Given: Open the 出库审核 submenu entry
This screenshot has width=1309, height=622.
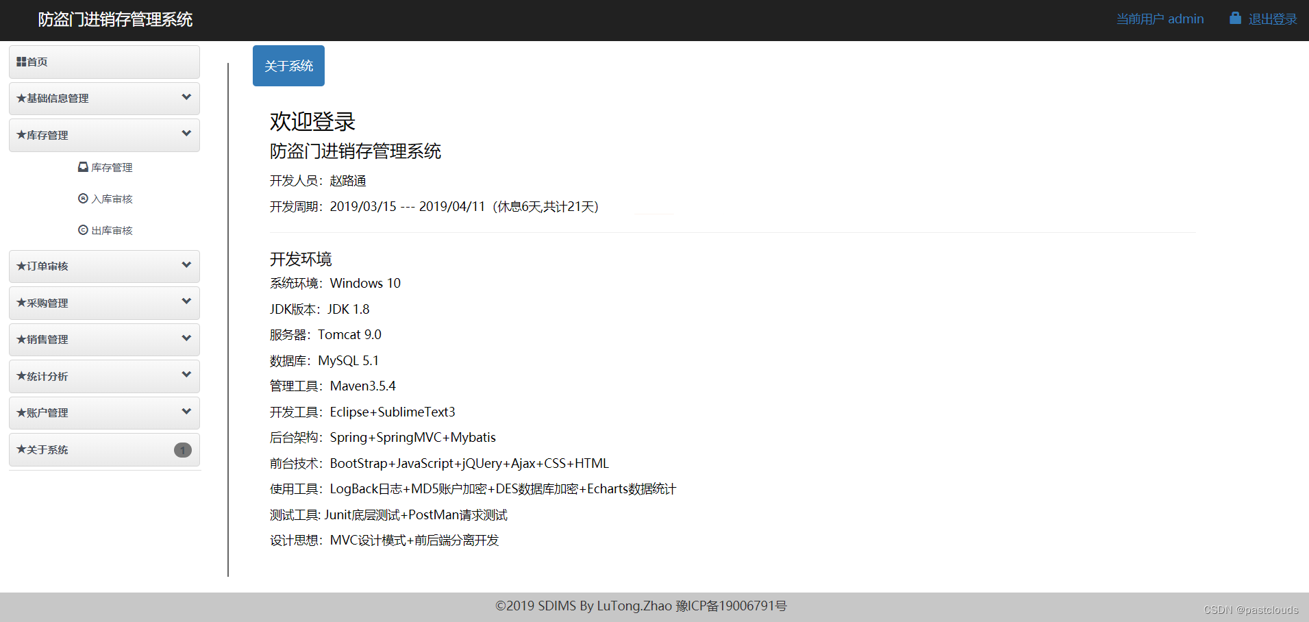Looking at the screenshot, I should click(112, 229).
